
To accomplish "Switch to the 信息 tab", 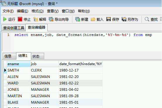I will [9, 56].
